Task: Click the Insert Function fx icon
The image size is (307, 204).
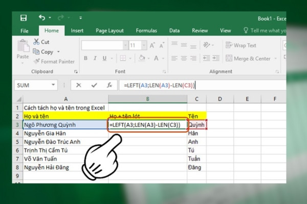Action: click(x=109, y=85)
